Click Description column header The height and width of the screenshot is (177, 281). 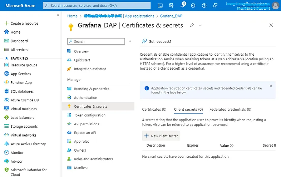pos(156,146)
